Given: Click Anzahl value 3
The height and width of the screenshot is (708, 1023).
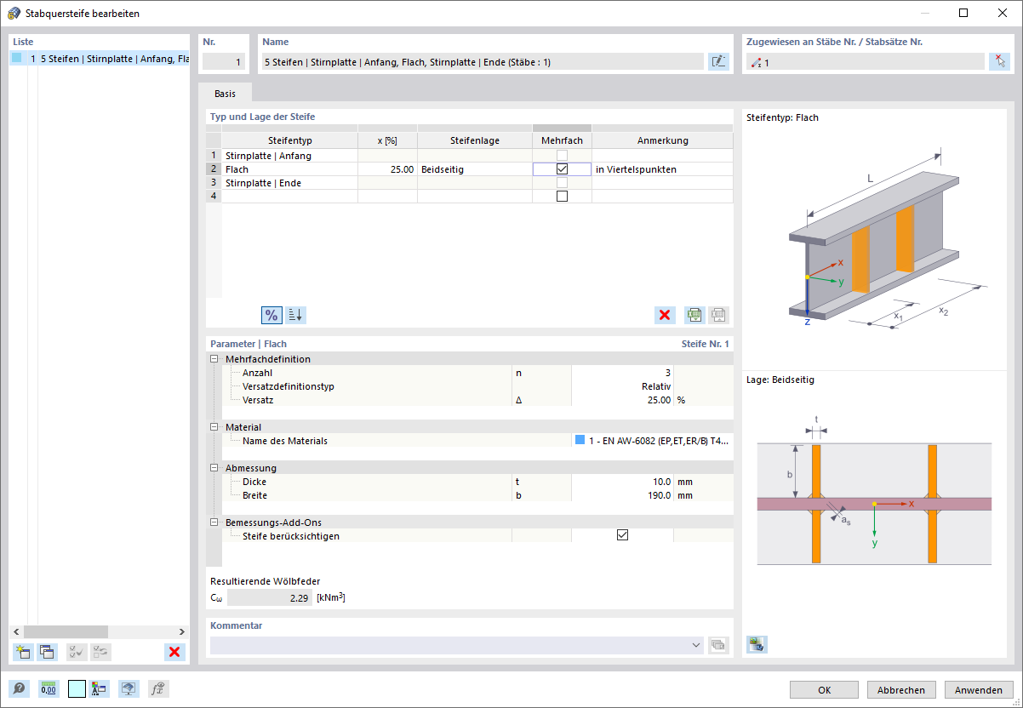Looking at the screenshot, I should coord(622,373).
